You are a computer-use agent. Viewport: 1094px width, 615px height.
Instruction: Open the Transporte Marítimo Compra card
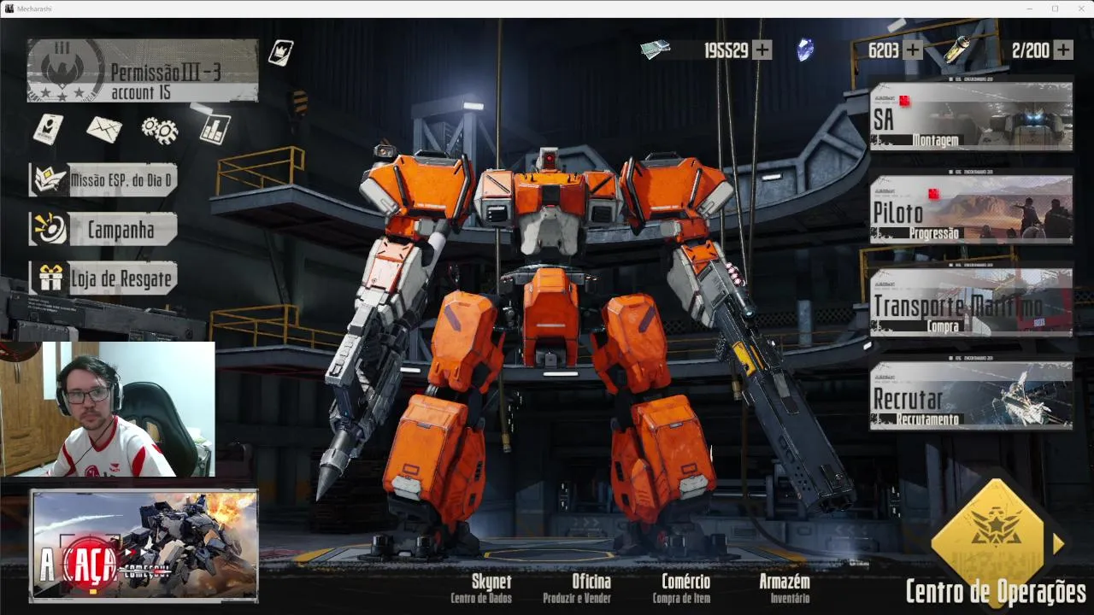point(971,302)
